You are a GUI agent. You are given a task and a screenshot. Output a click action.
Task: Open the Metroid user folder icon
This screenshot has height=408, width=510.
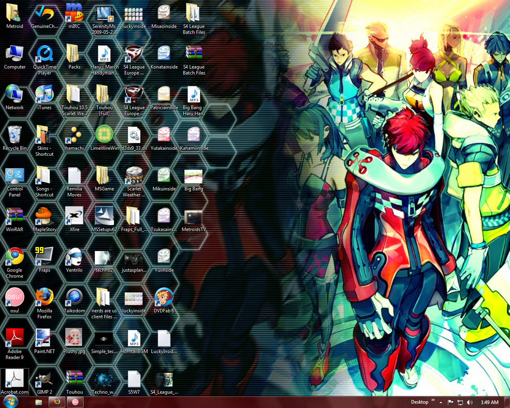pos(15,16)
